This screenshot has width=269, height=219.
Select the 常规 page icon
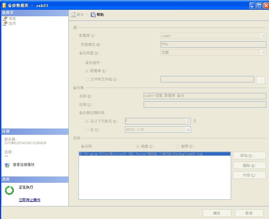5,19
